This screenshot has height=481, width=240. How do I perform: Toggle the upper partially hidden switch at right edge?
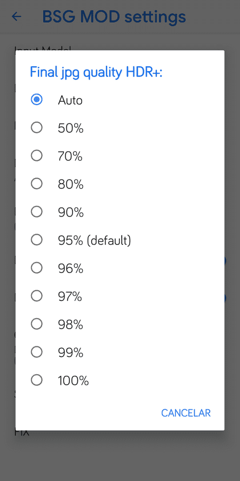225,261
